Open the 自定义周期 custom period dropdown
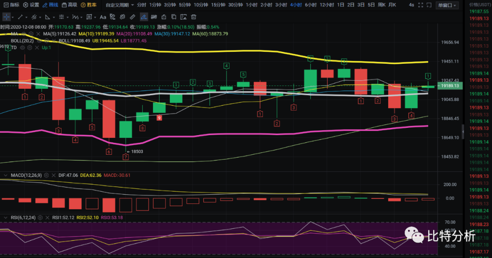 119,5
